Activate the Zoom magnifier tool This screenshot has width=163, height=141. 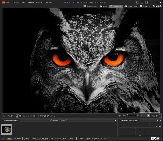click(24, 116)
